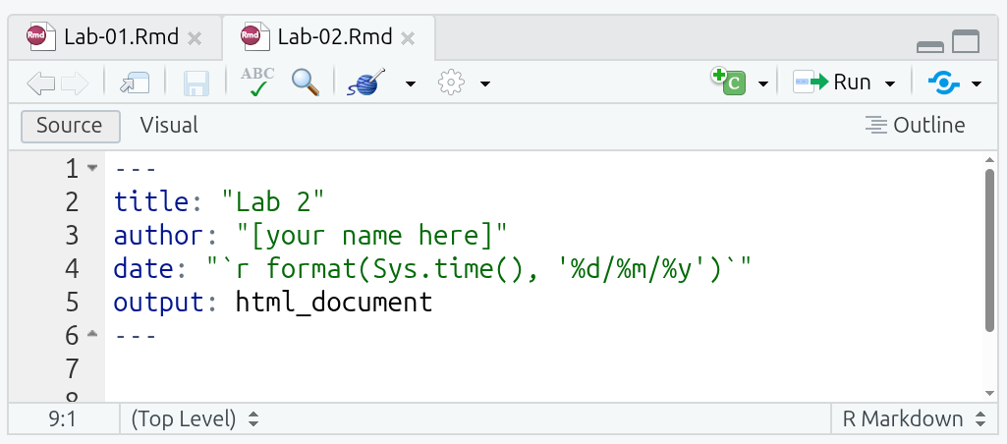Click the Show in new window icon

click(x=133, y=83)
